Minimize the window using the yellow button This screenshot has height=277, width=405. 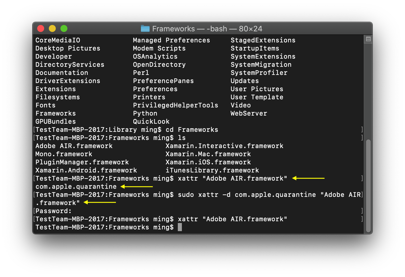52,28
